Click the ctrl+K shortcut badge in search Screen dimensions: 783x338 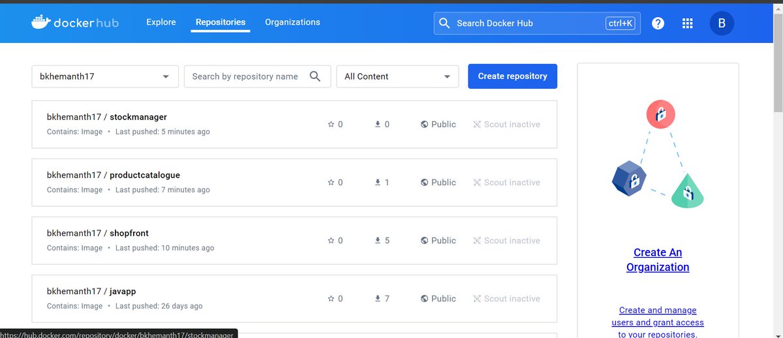click(x=620, y=23)
